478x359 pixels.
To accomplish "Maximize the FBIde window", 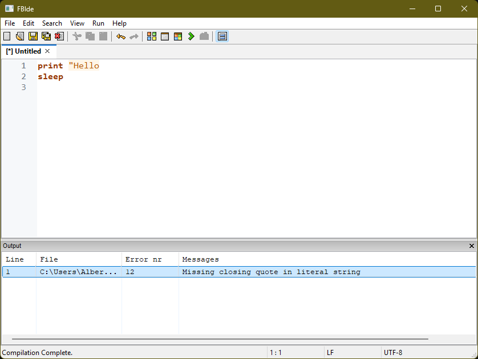I will (x=438, y=9).
